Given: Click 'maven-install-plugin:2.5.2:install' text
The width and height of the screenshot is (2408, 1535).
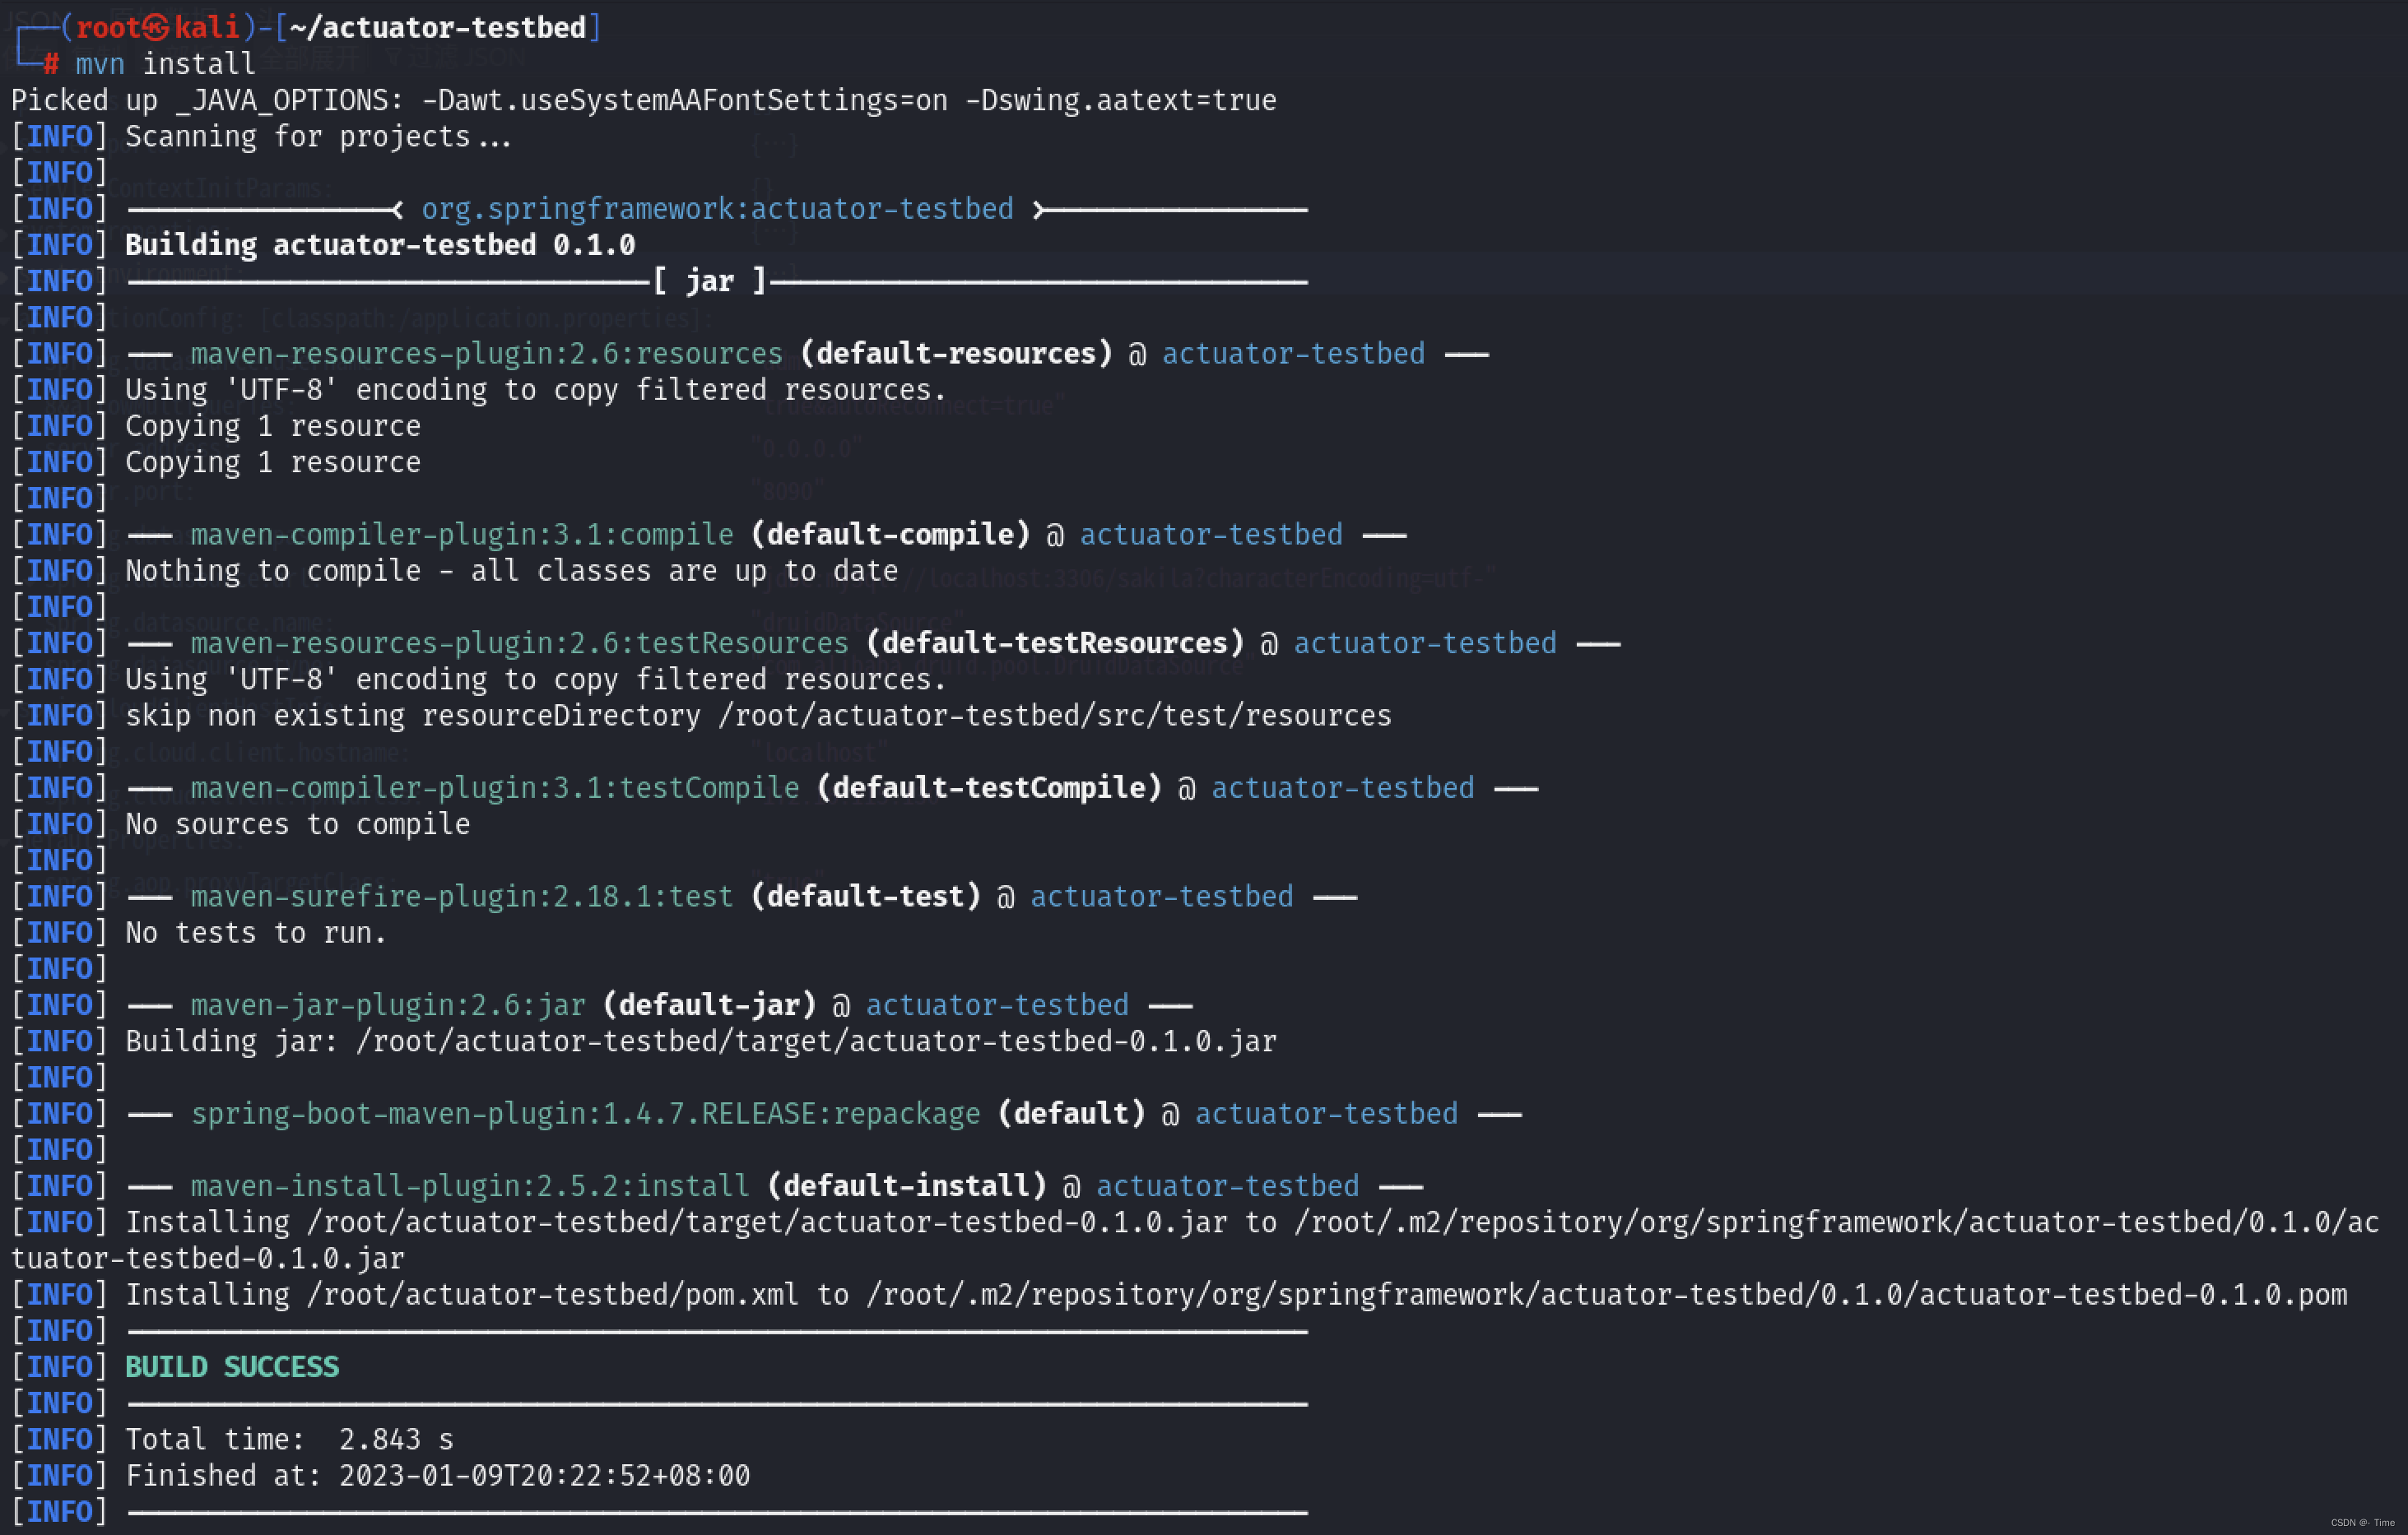Looking at the screenshot, I should [470, 1185].
